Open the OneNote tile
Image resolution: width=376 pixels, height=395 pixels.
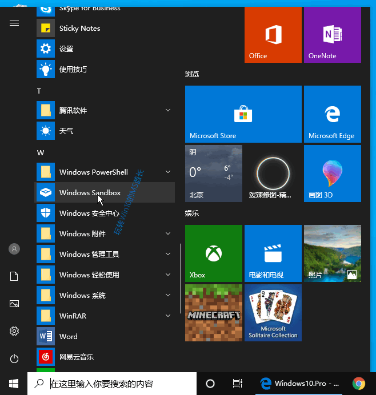333,35
